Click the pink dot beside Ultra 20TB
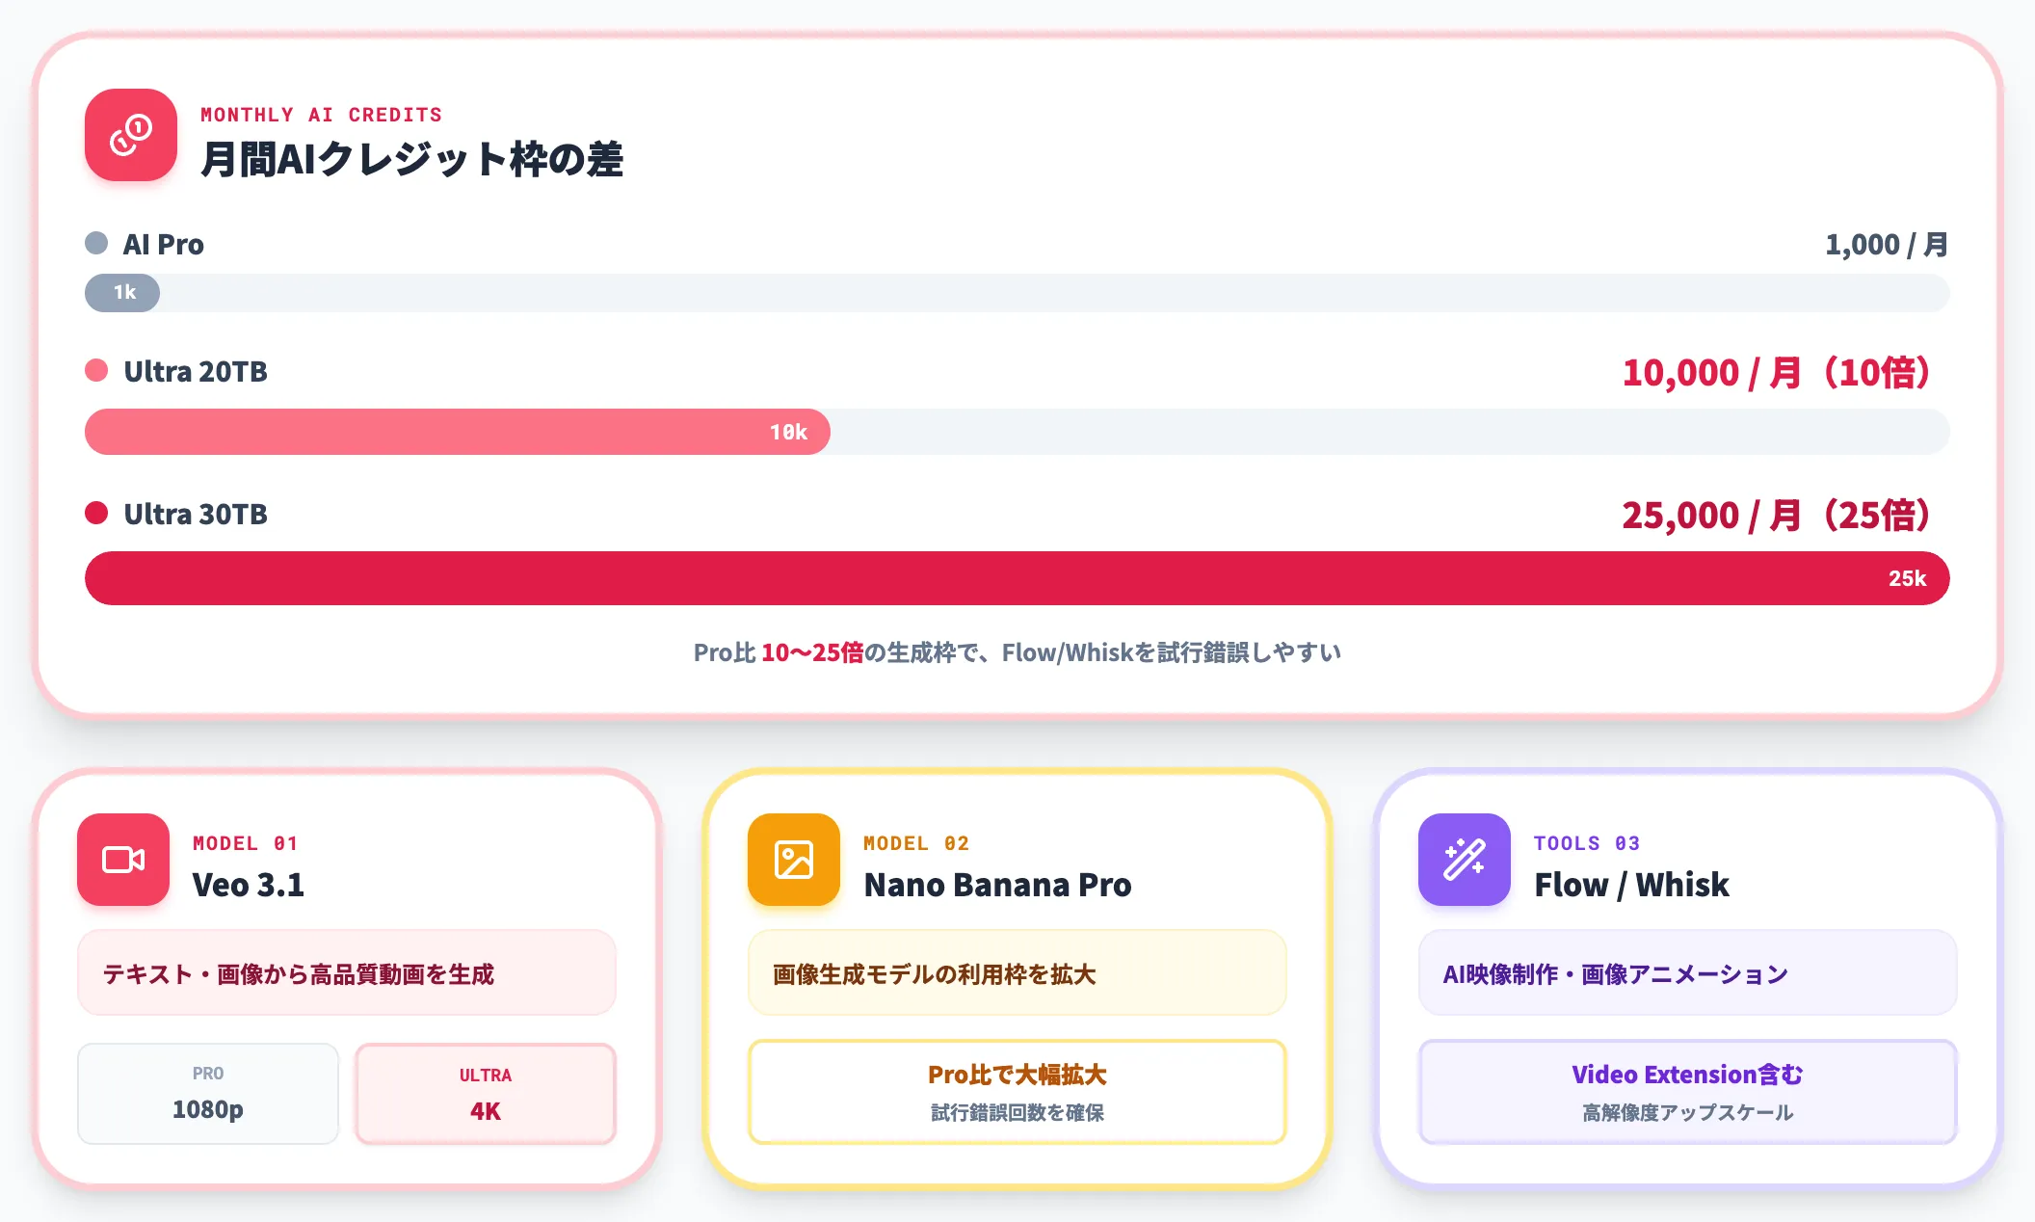The width and height of the screenshot is (2035, 1222). pyautogui.click(x=96, y=370)
